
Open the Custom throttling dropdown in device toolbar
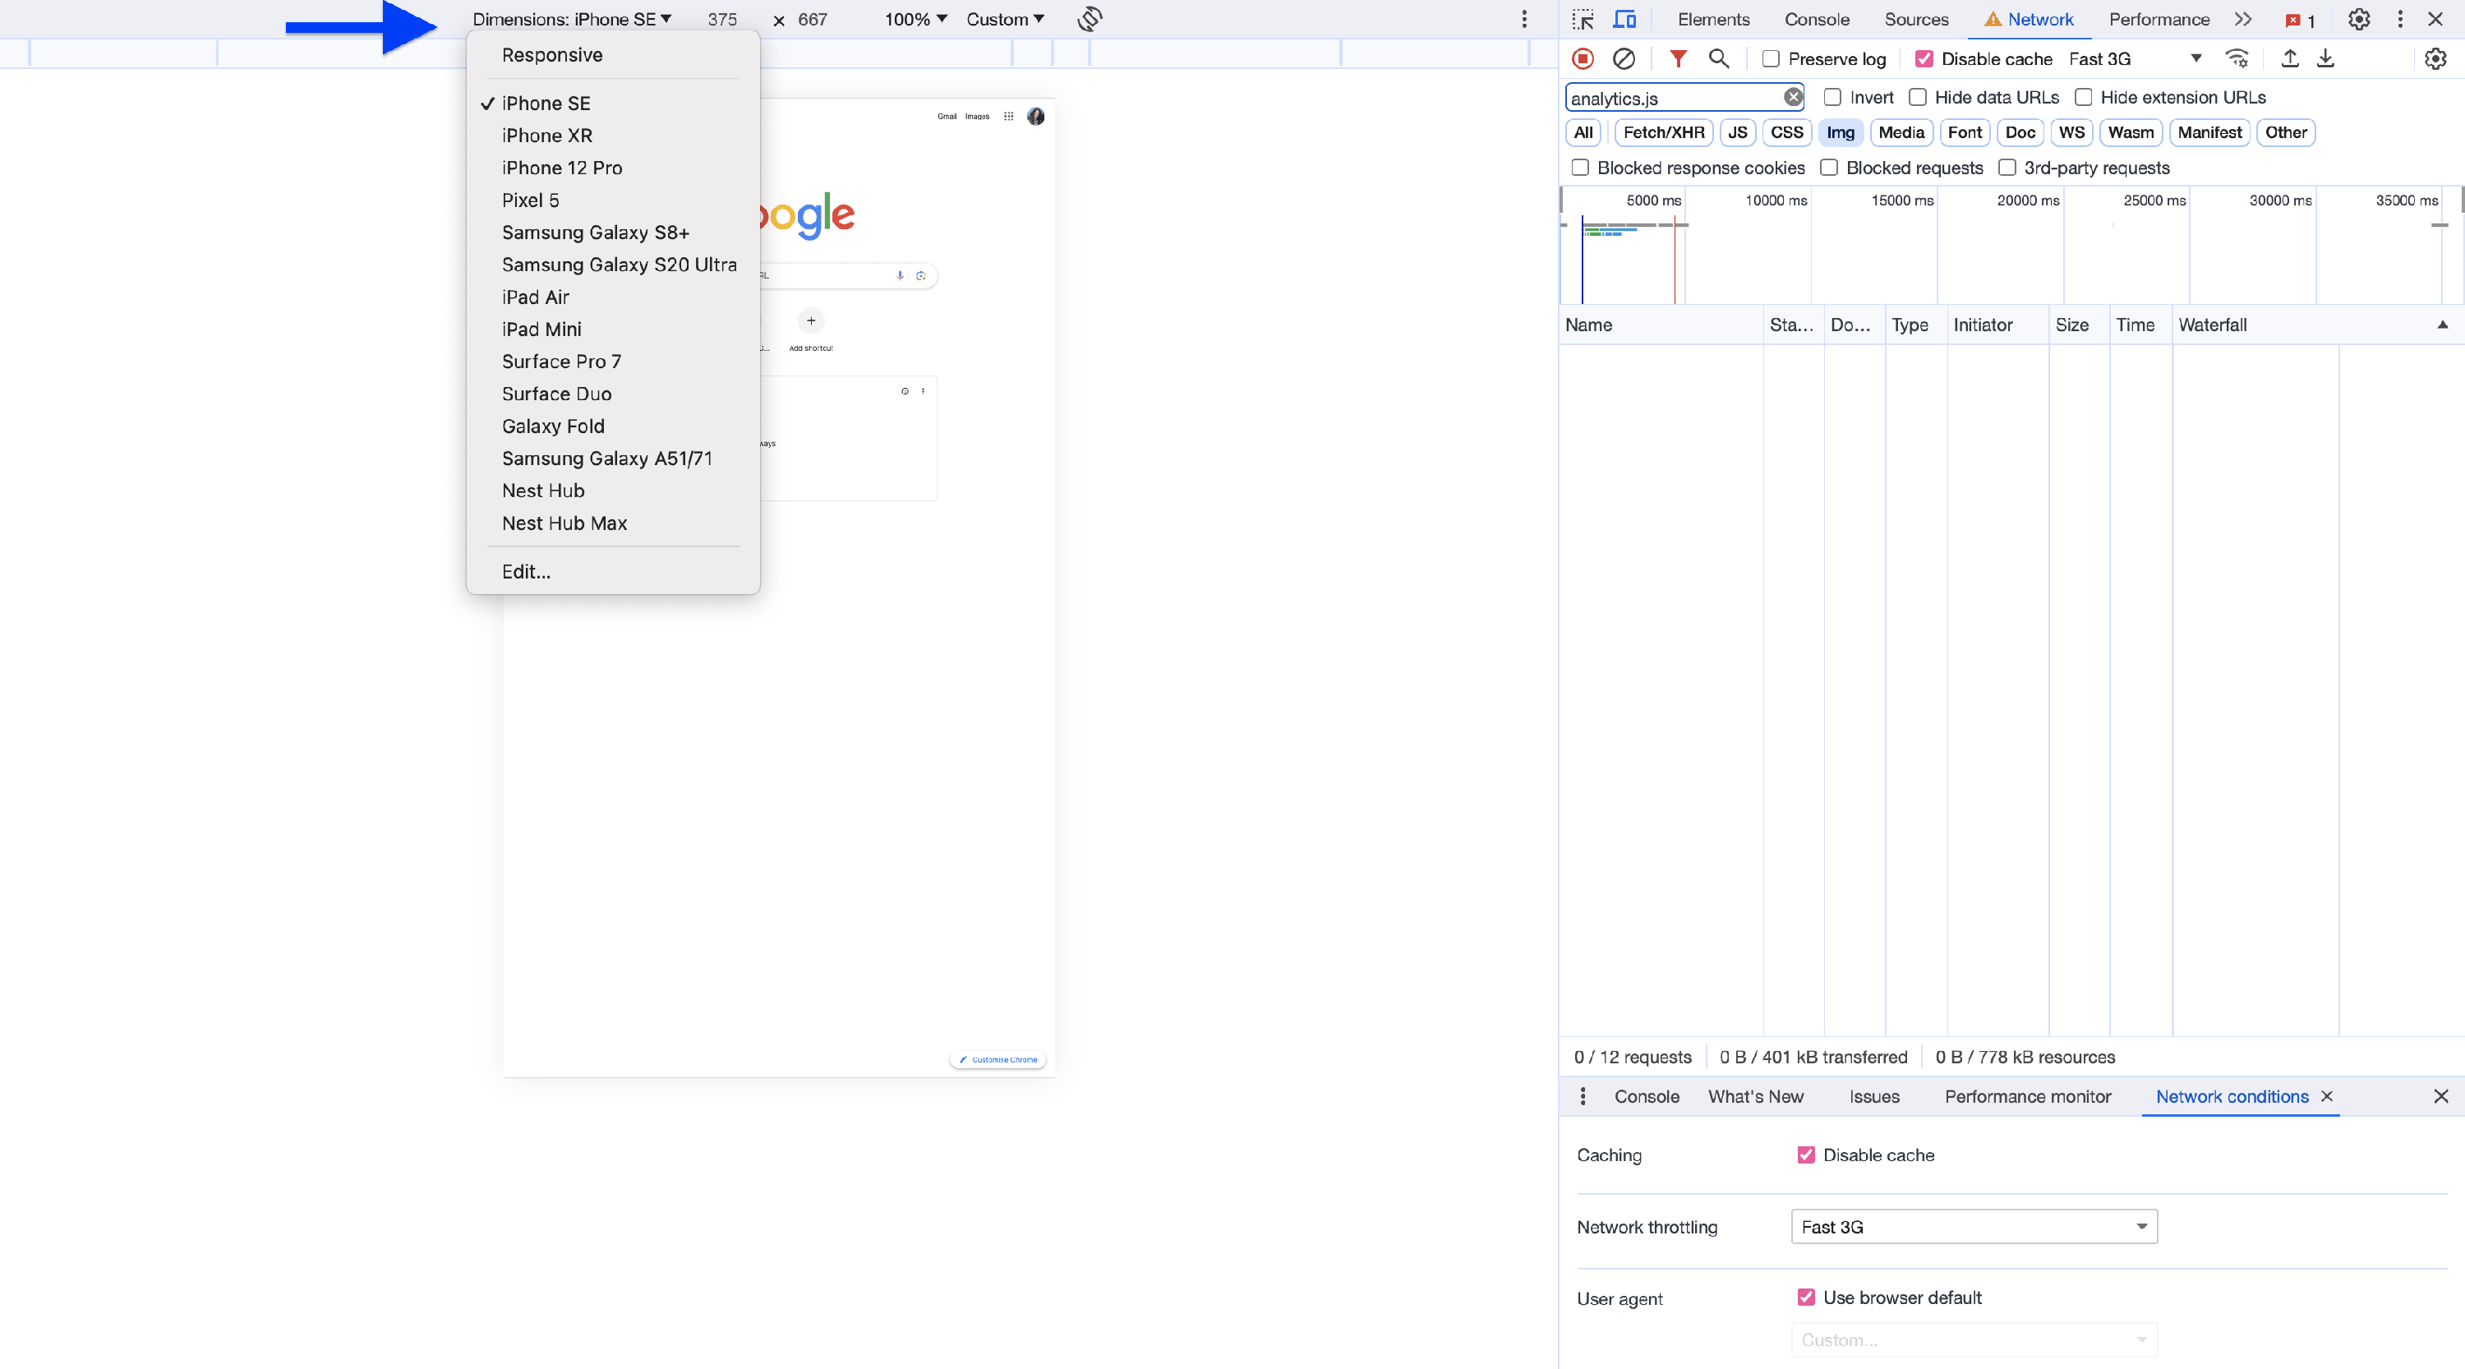coord(1004,19)
